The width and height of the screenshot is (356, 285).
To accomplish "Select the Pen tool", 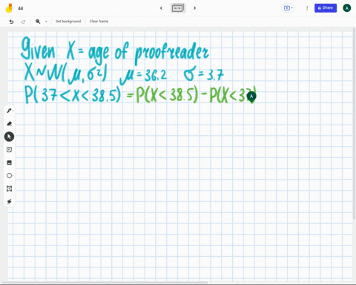I will tap(10, 111).
